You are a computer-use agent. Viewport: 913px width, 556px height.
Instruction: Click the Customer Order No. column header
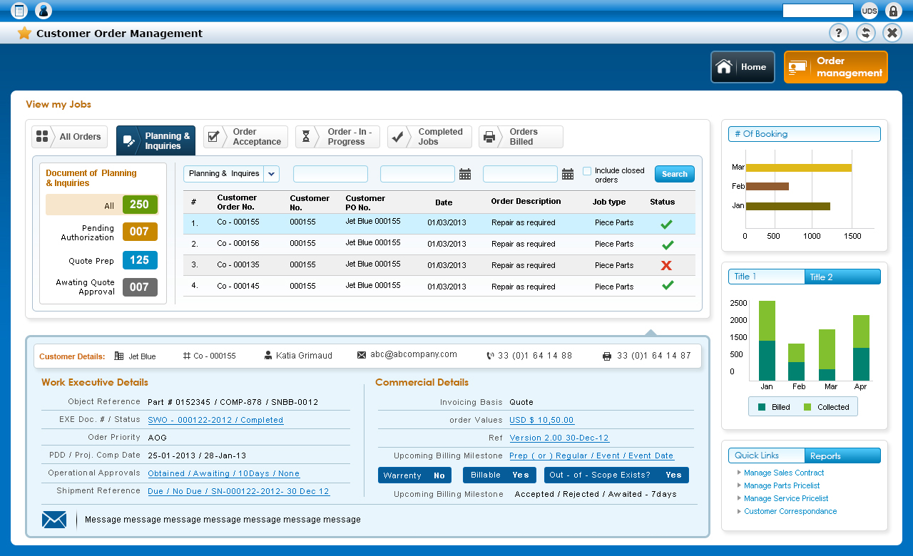(x=238, y=202)
